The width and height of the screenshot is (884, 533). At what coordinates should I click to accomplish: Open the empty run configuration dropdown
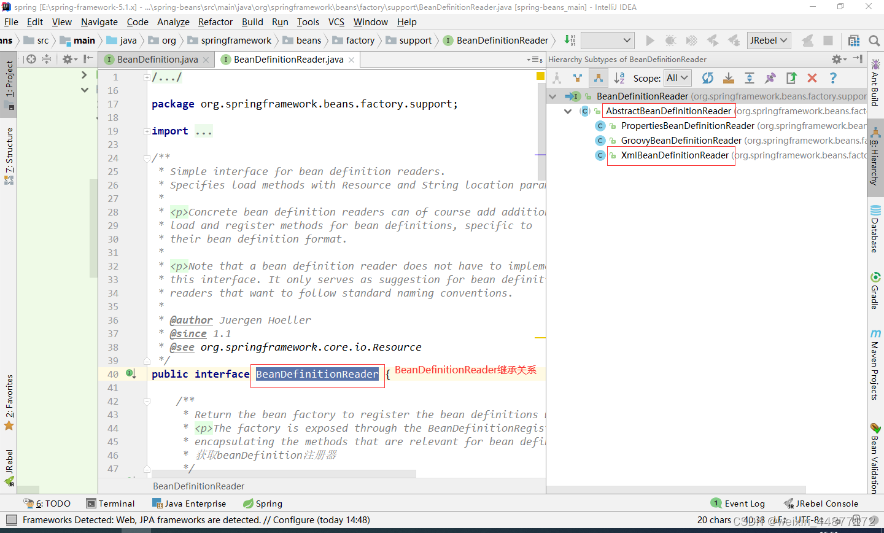607,41
